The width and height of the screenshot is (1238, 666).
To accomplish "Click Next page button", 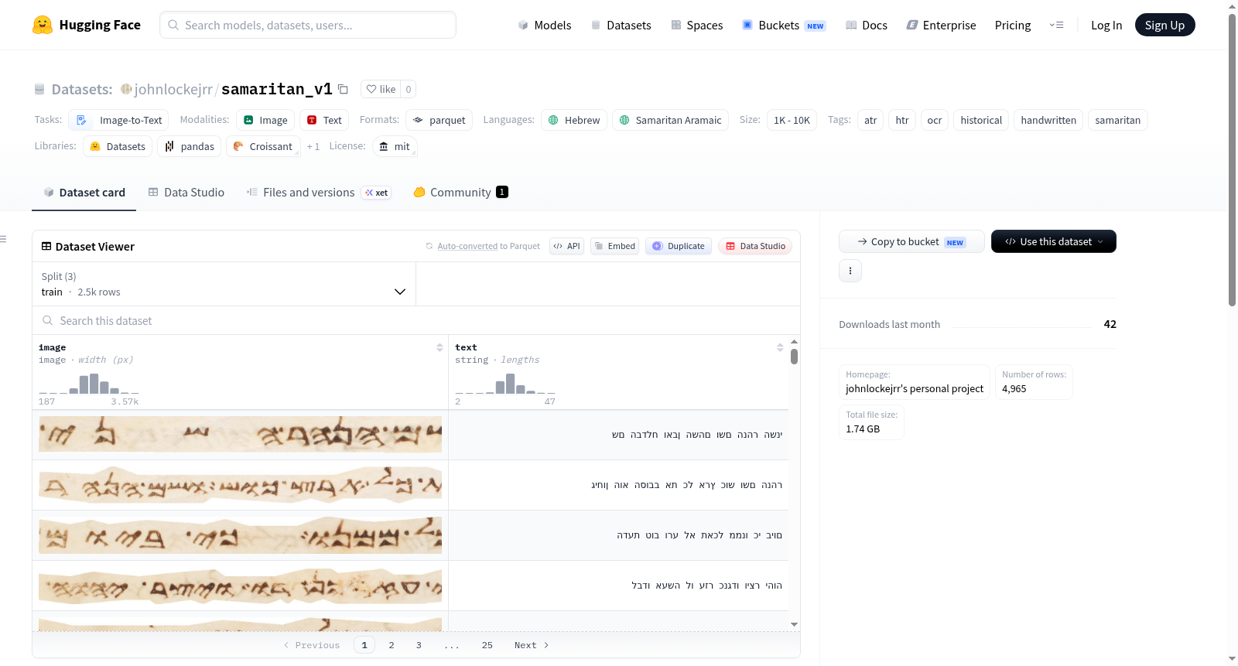I will (x=532, y=645).
